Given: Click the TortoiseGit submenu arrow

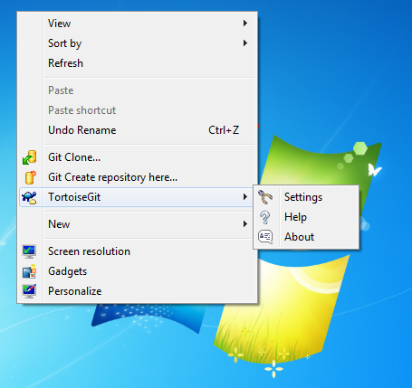Looking at the screenshot, I should coord(245,197).
